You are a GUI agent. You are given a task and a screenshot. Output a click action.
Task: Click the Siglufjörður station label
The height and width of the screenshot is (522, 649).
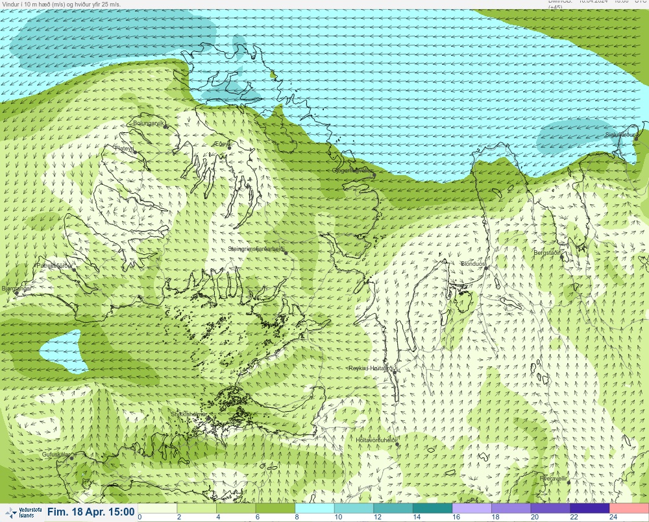[x=620, y=135]
